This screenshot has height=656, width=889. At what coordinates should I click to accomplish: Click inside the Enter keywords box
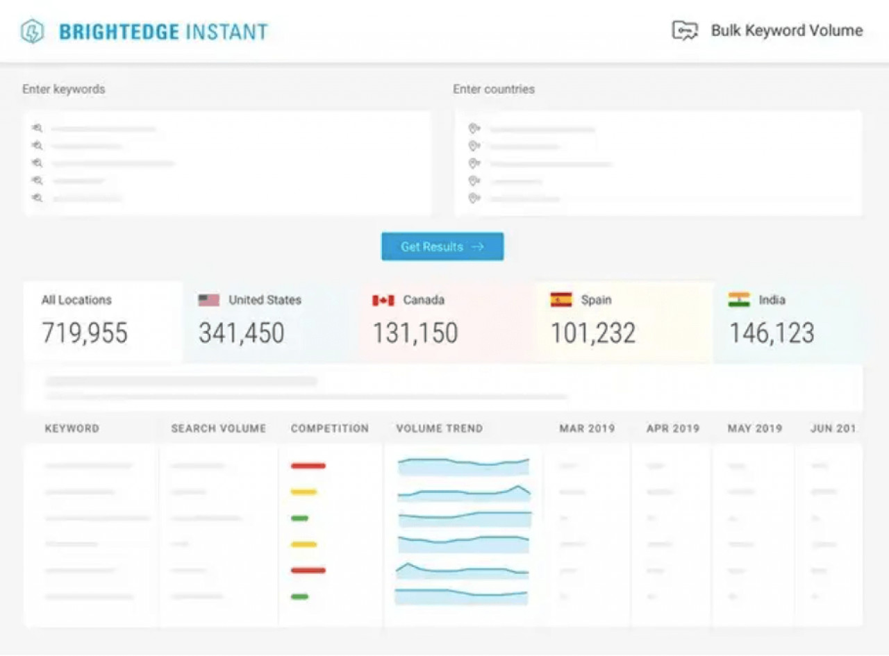click(x=227, y=164)
